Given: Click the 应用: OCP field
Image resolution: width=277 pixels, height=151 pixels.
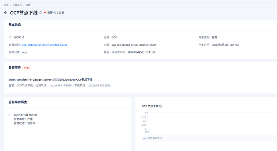Looking at the screenshot, I should point(110,37).
